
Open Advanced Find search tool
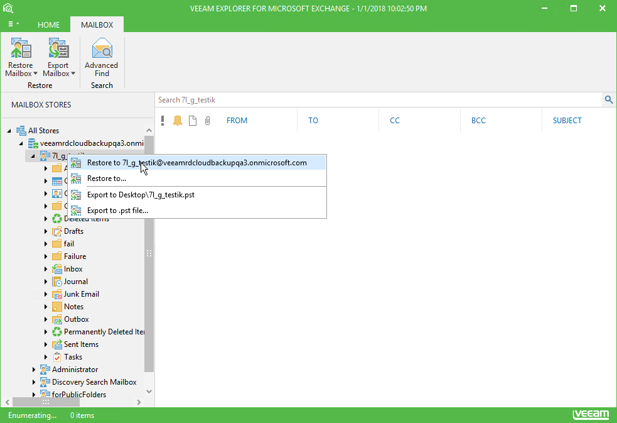point(102,57)
